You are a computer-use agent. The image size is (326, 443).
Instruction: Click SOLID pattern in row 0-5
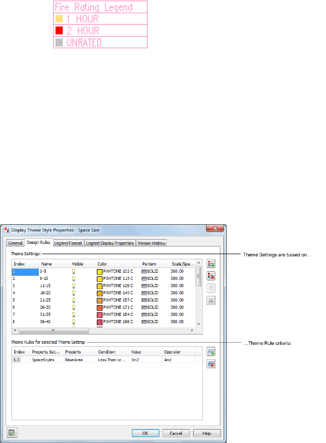pyautogui.click(x=150, y=271)
